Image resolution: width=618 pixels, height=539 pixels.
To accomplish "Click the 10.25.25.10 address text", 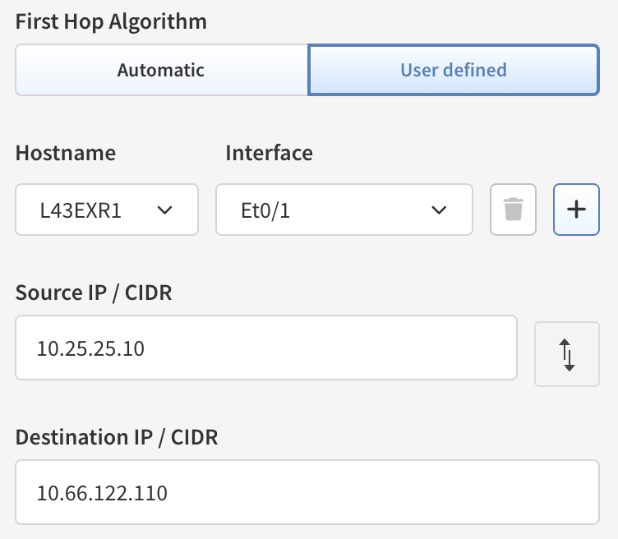I will click(x=90, y=348).
